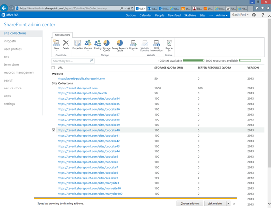Open secure store in left sidebar
This screenshot has width=271, height=208.
tap(13, 88)
